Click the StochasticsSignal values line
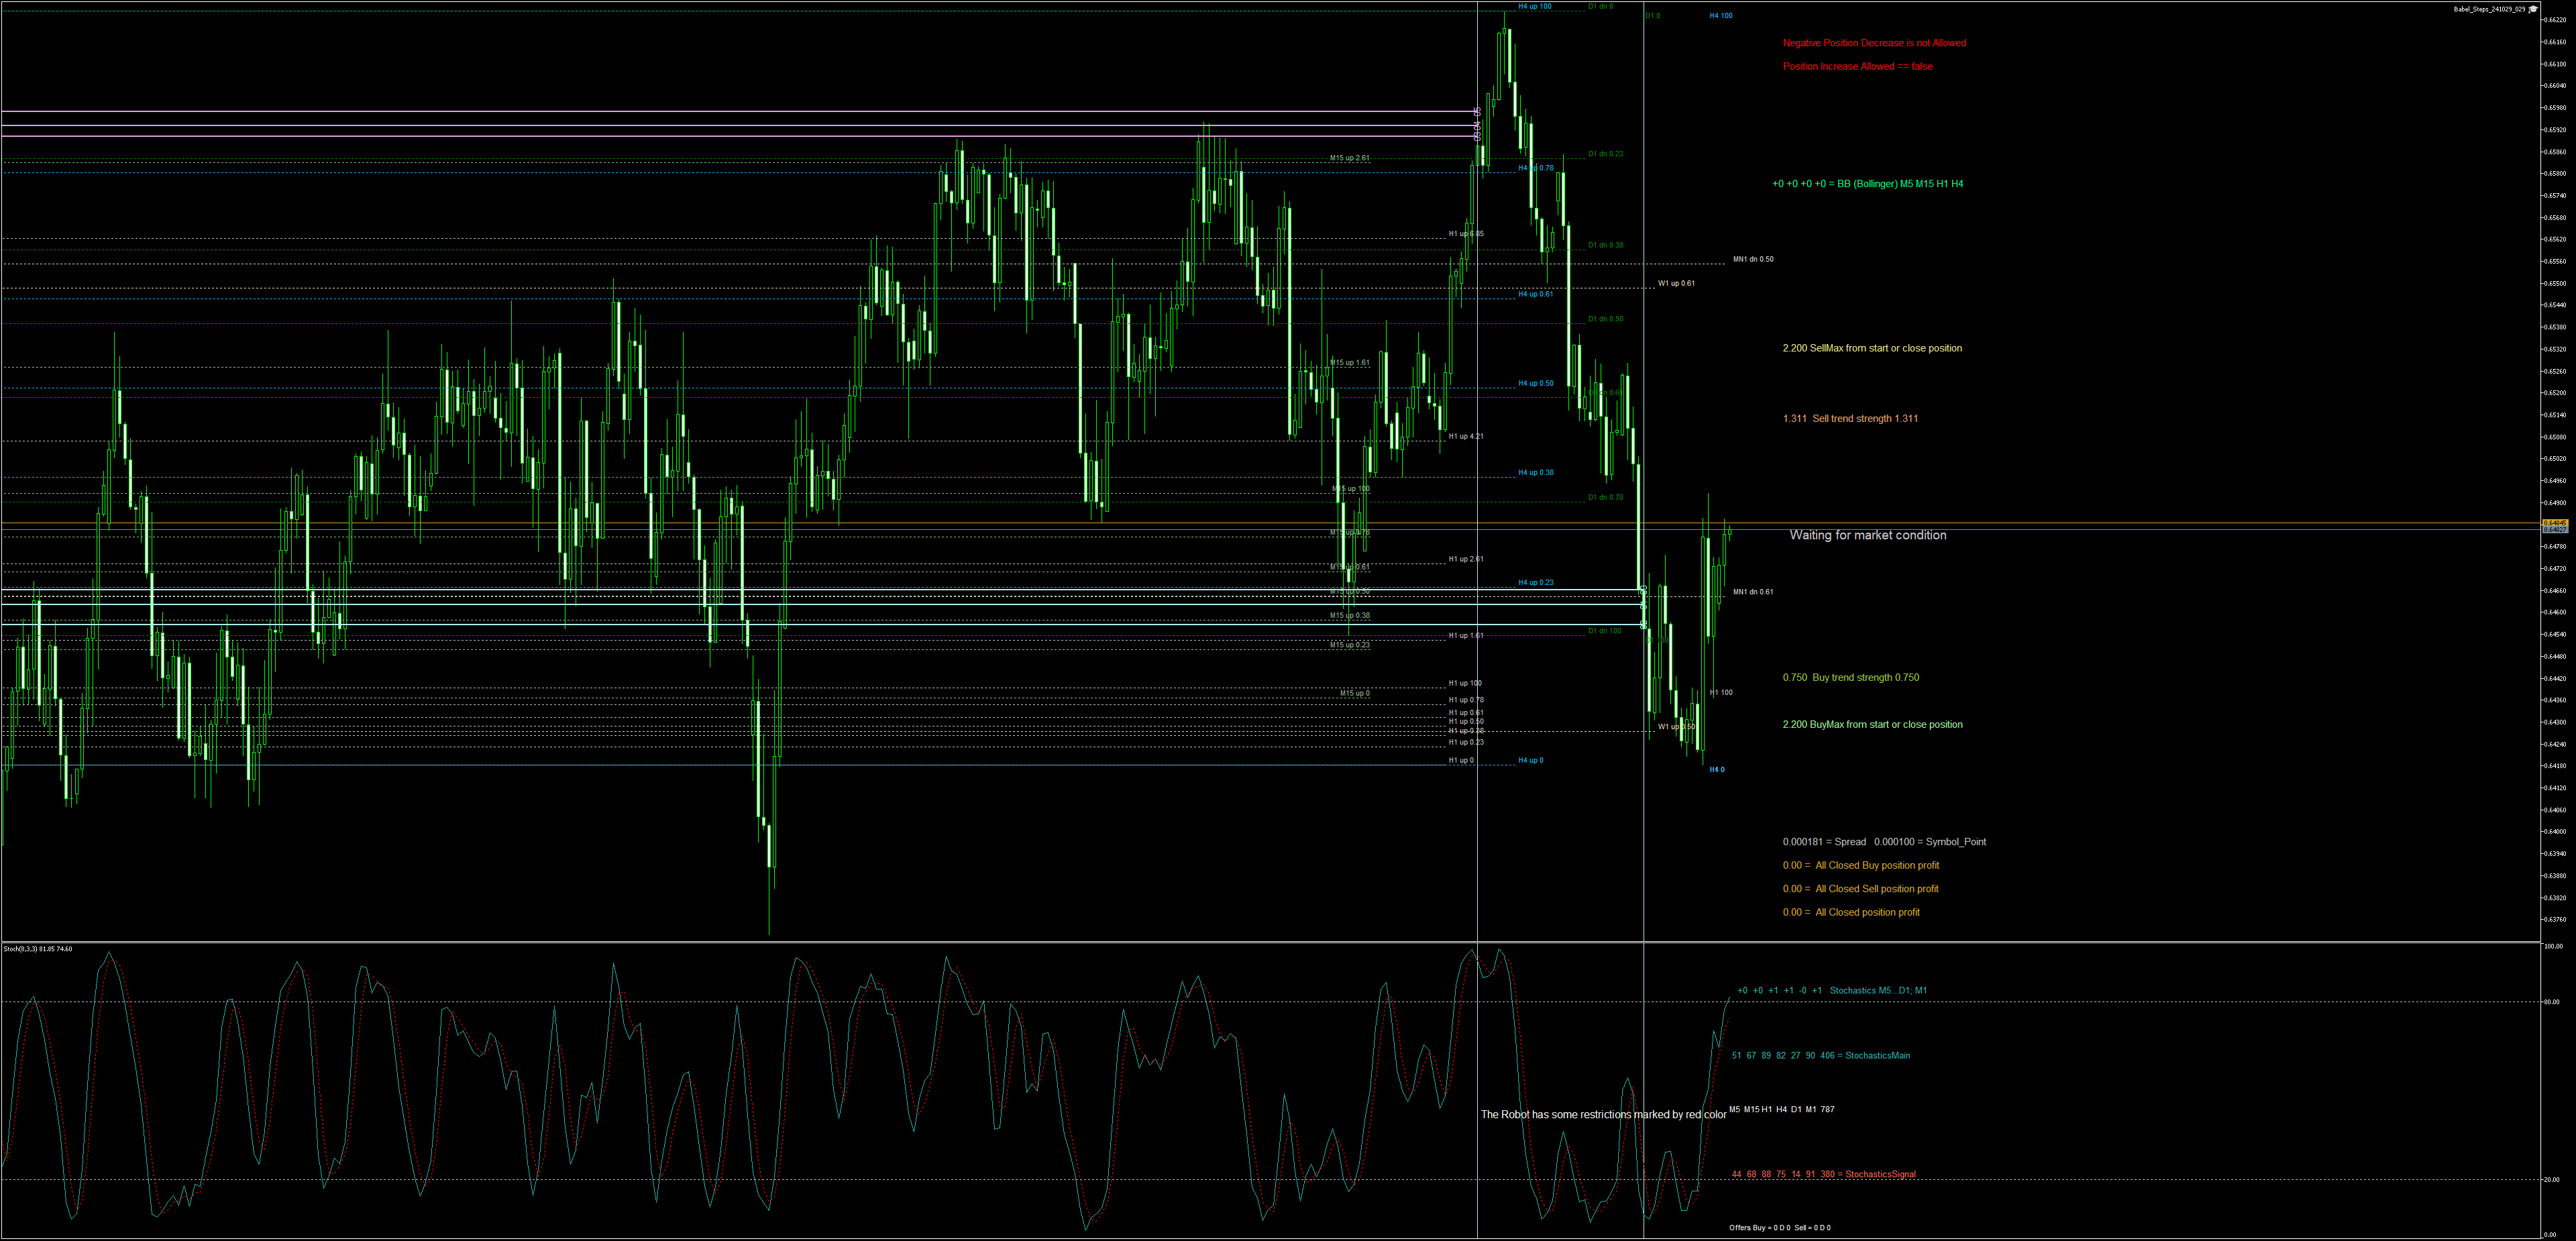Image resolution: width=2576 pixels, height=1241 pixels. coord(1823,1174)
